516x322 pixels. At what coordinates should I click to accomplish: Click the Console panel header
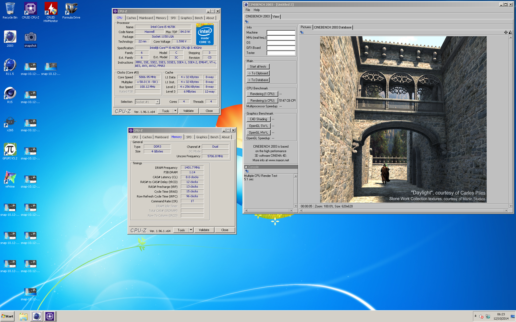271,167
